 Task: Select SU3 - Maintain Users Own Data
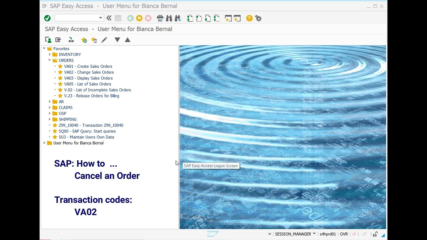[86, 137]
